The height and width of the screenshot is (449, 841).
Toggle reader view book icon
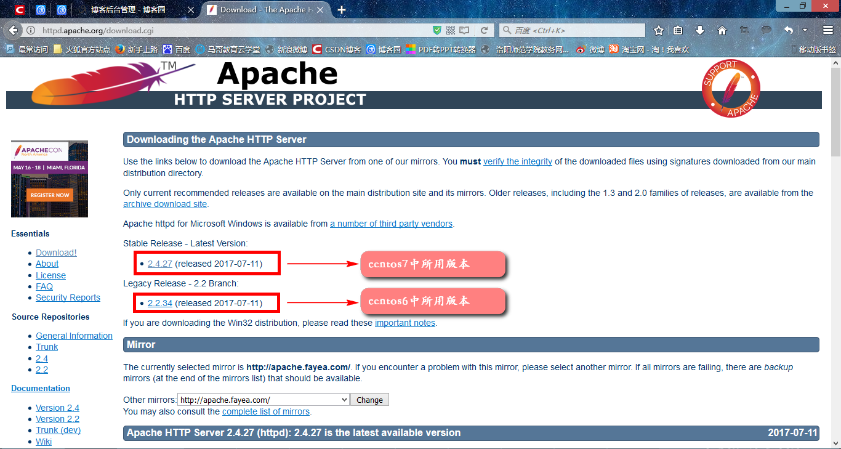[x=464, y=30]
